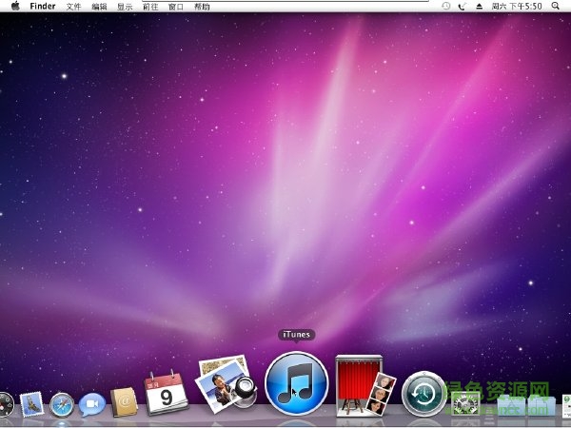Image resolution: width=571 pixels, height=428 pixels.
Task: Open the 帮助 menu
Action: (x=202, y=6)
